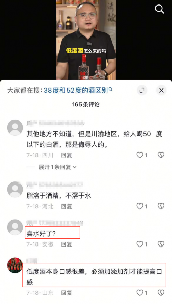
Task: Dislike the Shandong comment about 低度酒口感
Action: pyautogui.click(x=161, y=293)
